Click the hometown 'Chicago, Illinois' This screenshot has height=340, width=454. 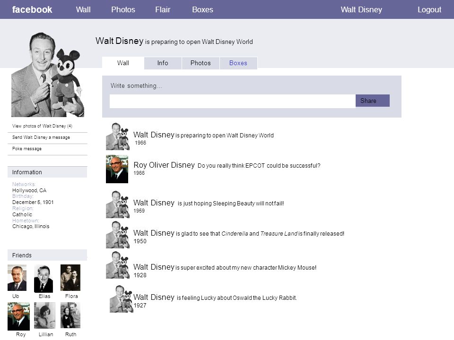(x=31, y=226)
